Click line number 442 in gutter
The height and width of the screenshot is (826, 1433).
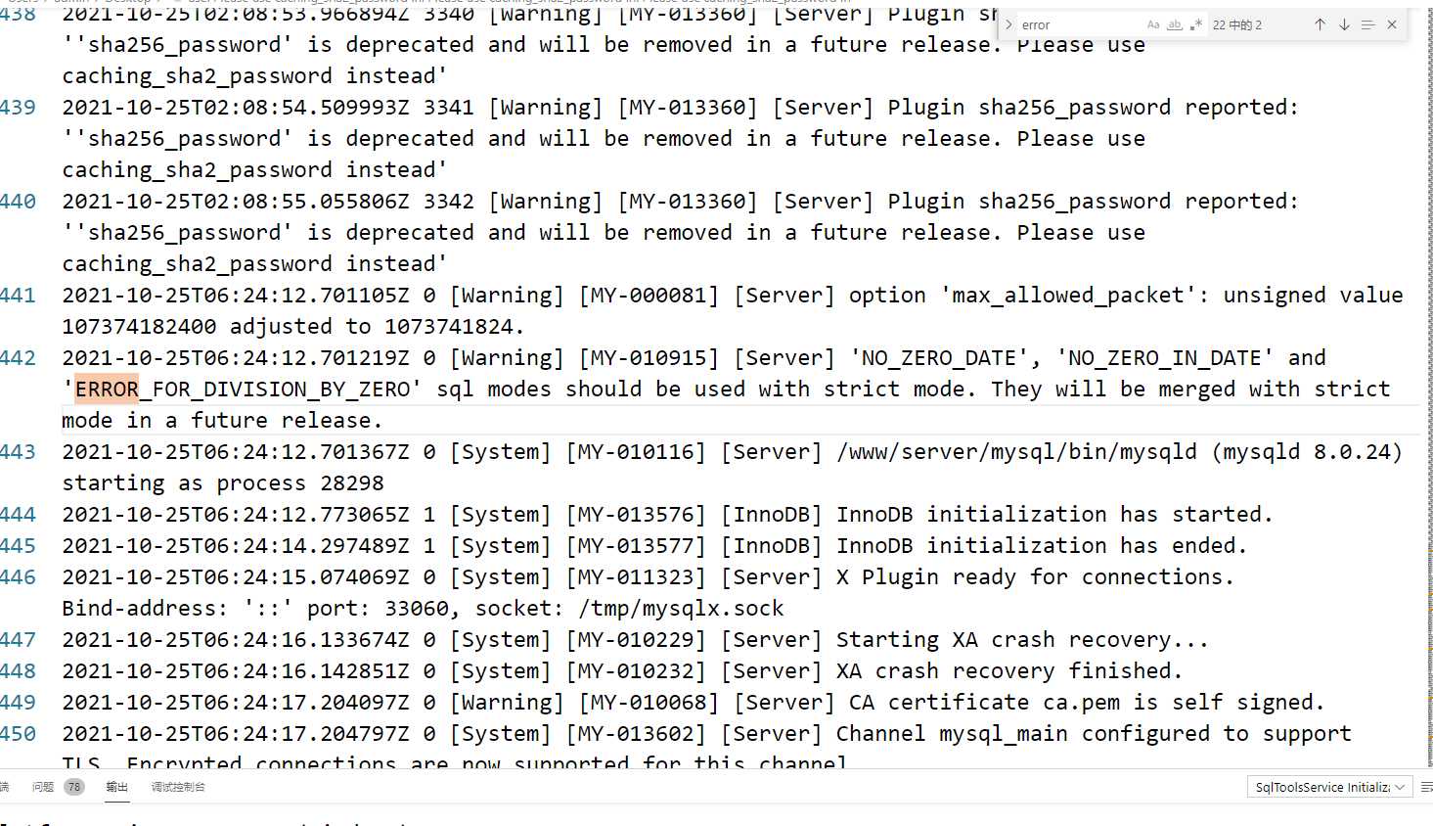[x=19, y=358]
